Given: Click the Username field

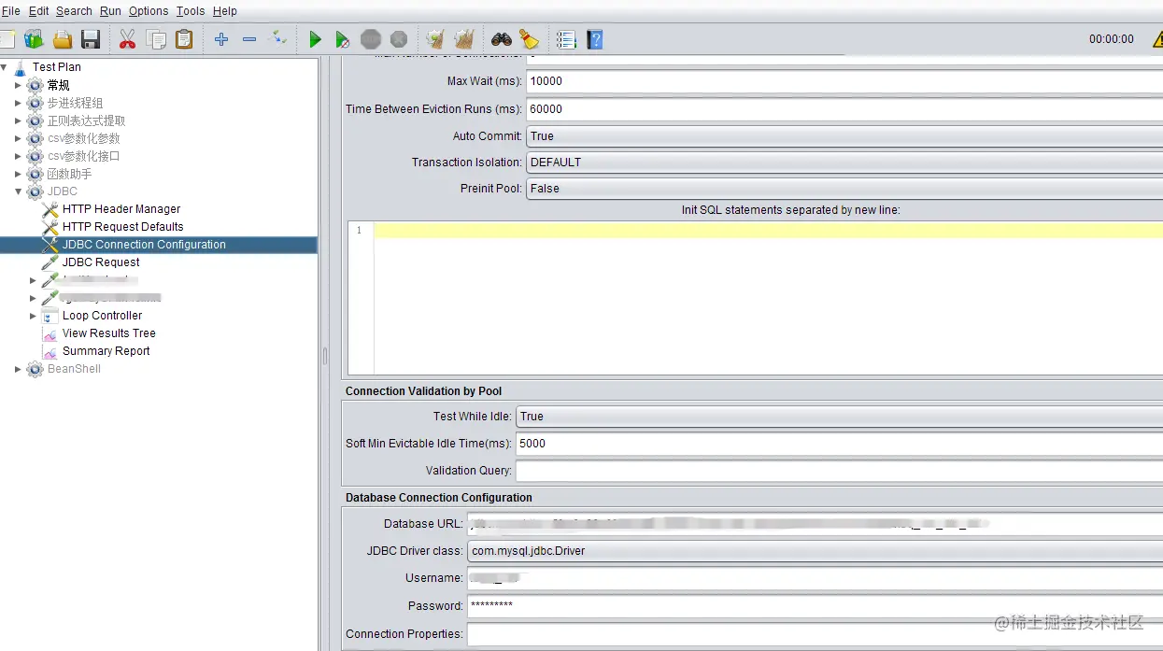Looking at the screenshot, I should (815, 578).
